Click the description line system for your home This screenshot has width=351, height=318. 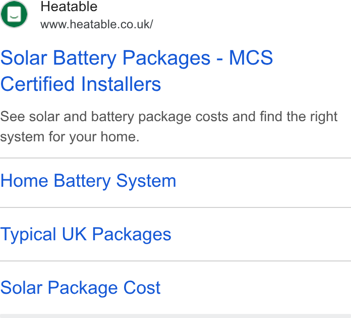(70, 137)
